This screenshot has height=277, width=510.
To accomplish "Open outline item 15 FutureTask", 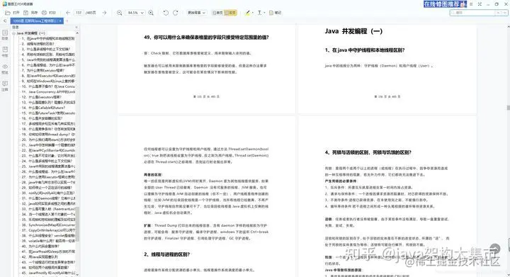I will 48,113.
